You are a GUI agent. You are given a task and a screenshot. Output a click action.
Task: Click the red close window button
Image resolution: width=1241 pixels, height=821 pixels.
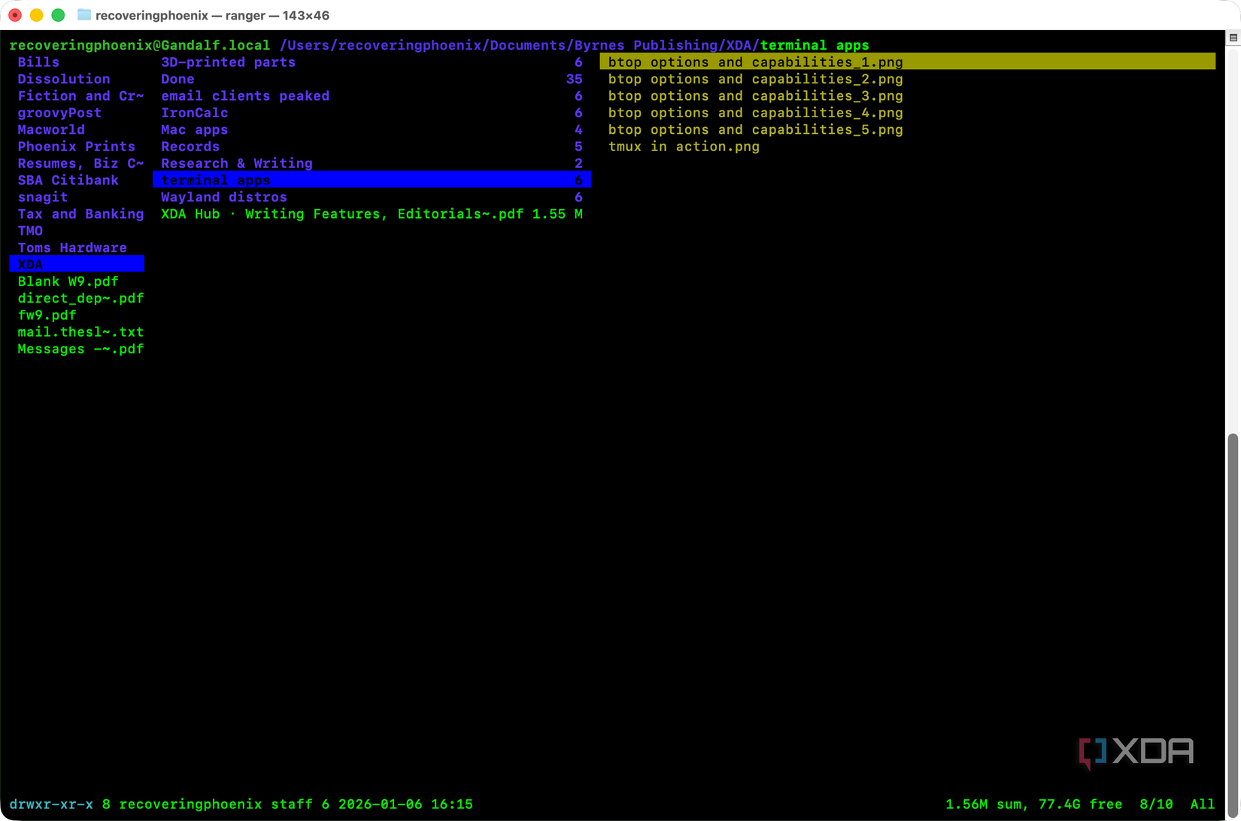tap(15, 15)
